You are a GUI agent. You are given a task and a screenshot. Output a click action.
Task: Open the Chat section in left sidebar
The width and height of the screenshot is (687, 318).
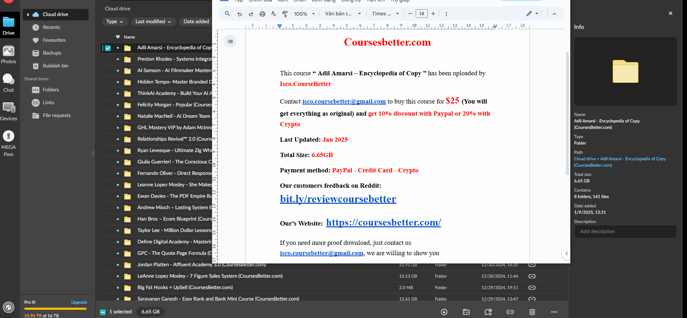[9, 83]
